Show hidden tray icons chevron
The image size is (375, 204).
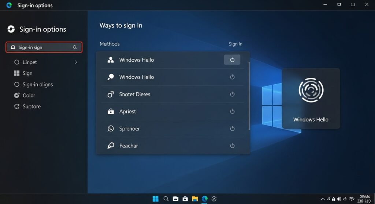click(x=323, y=199)
